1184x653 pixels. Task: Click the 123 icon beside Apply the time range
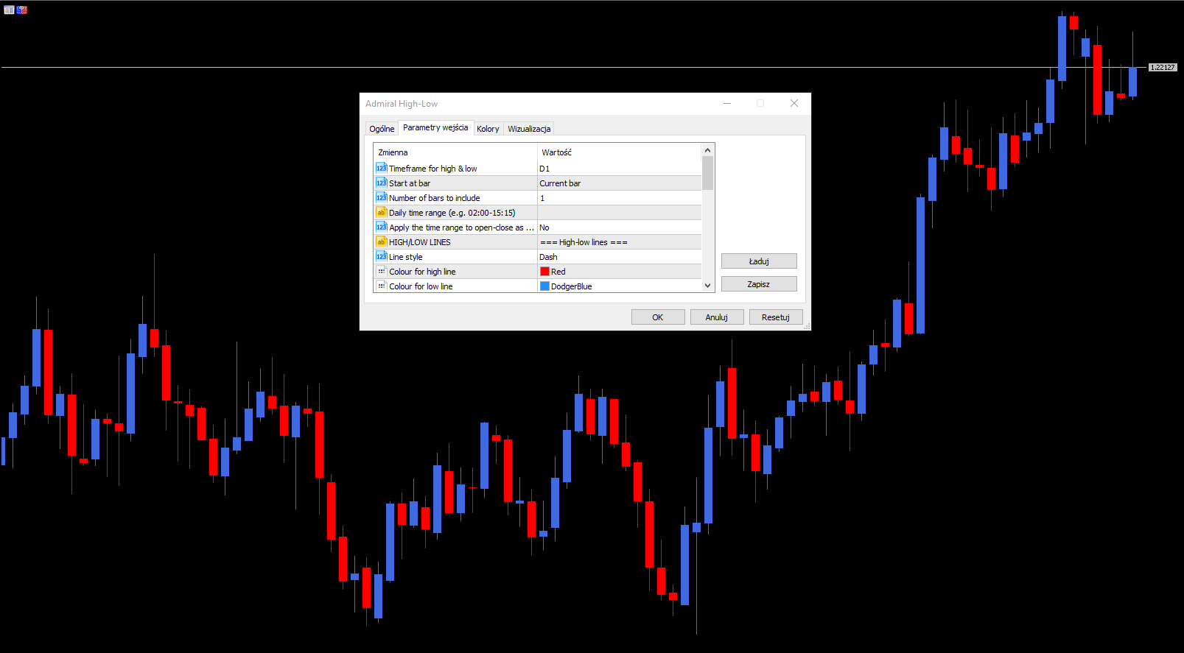coord(381,227)
